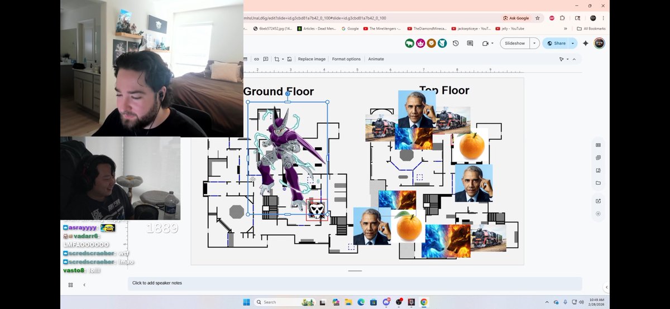
Task: Open jelly - YouTube bookmark
Action: tap(510, 28)
